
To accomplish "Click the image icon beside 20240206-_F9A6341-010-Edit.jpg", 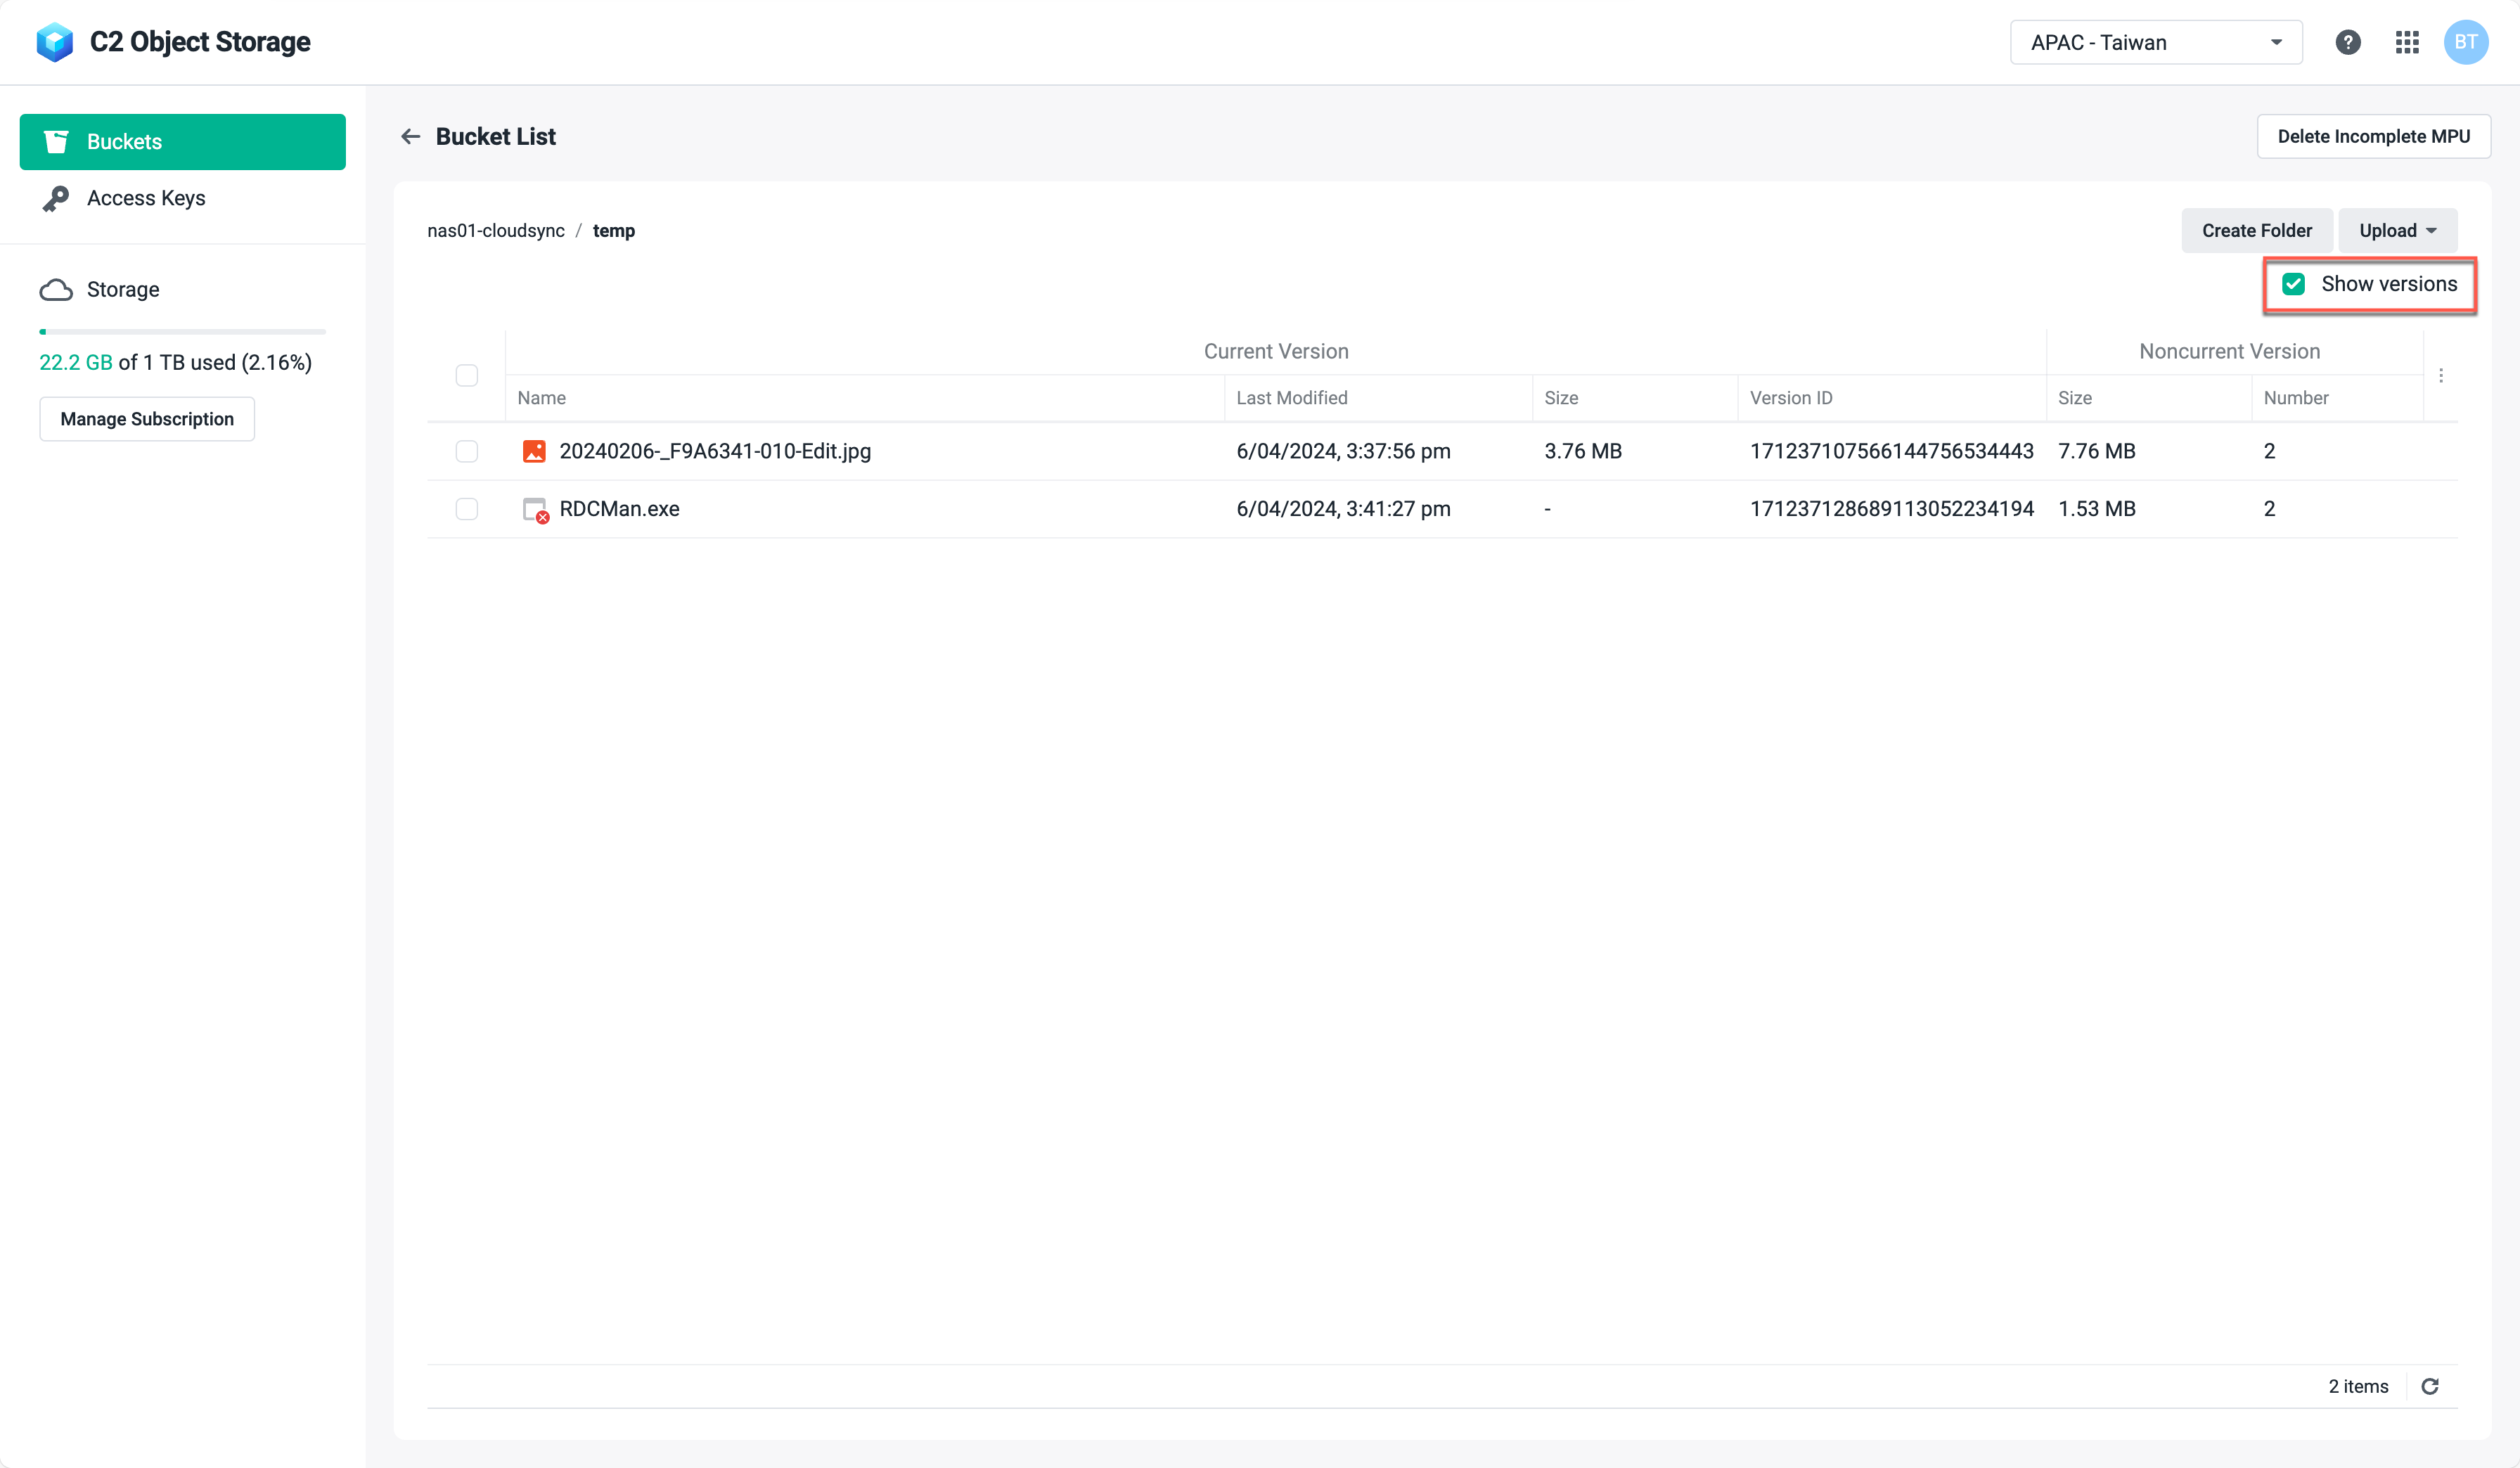I will click(534, 451).
